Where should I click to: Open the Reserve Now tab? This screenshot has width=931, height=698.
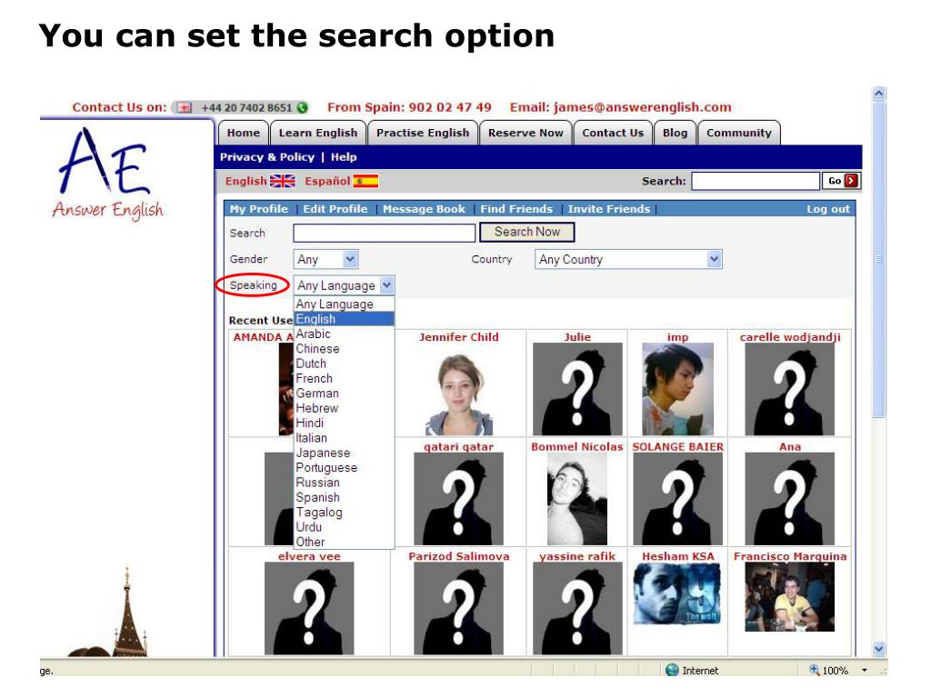point(526,133)
